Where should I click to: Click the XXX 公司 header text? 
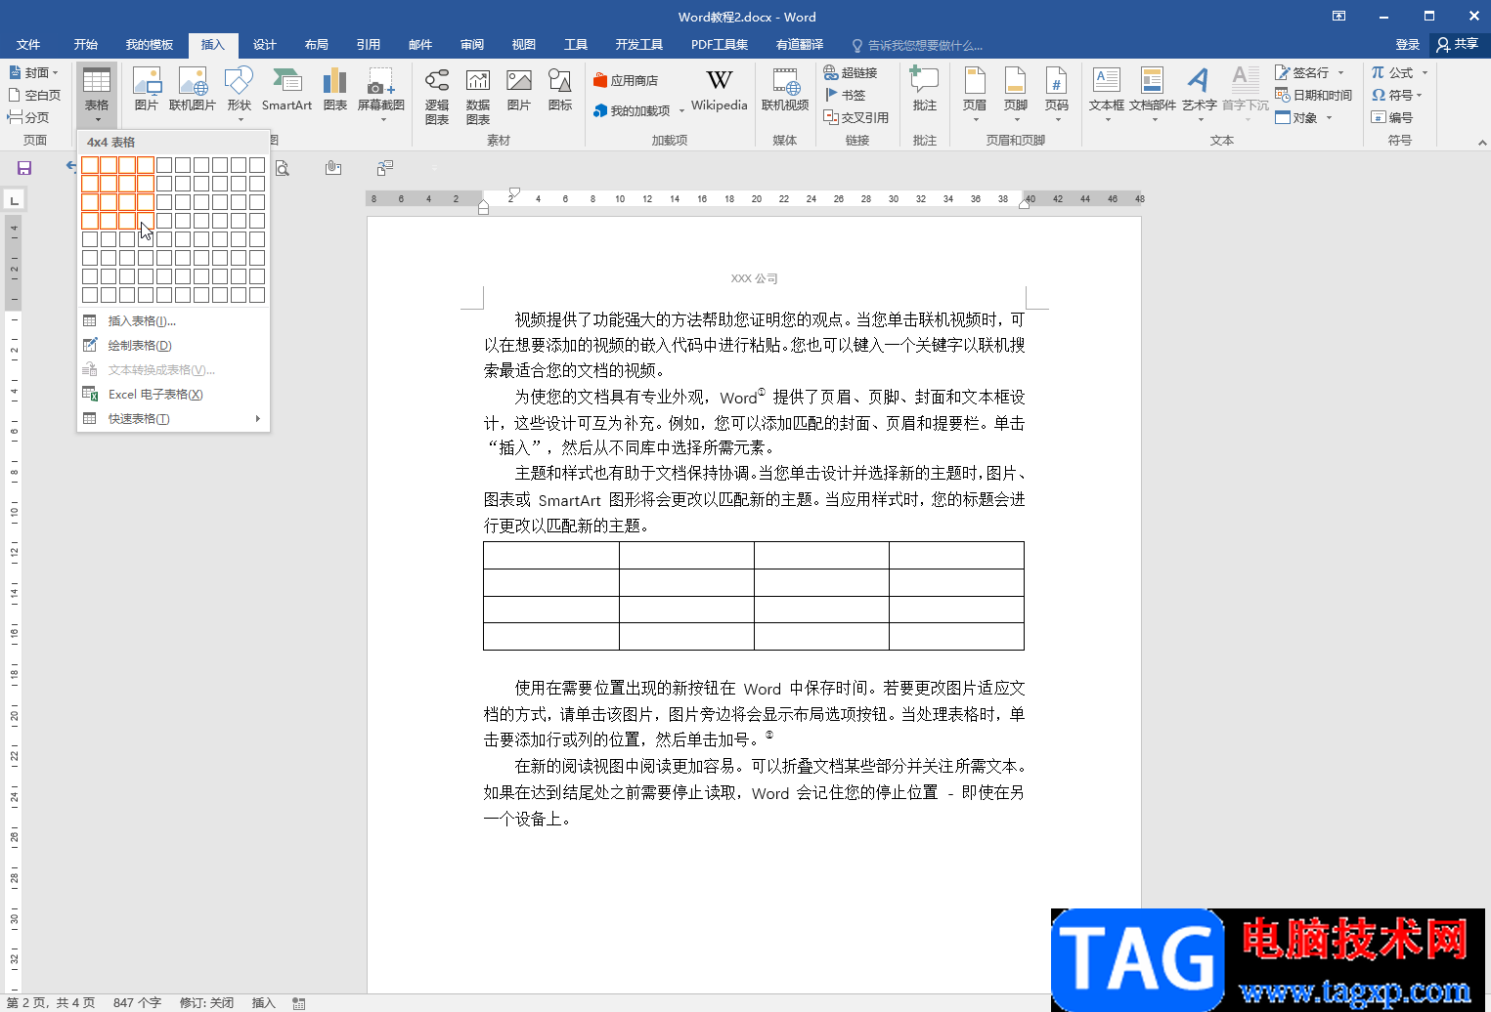tap(754, 278)
